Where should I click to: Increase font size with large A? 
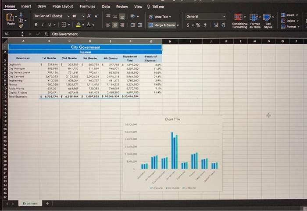89,16
